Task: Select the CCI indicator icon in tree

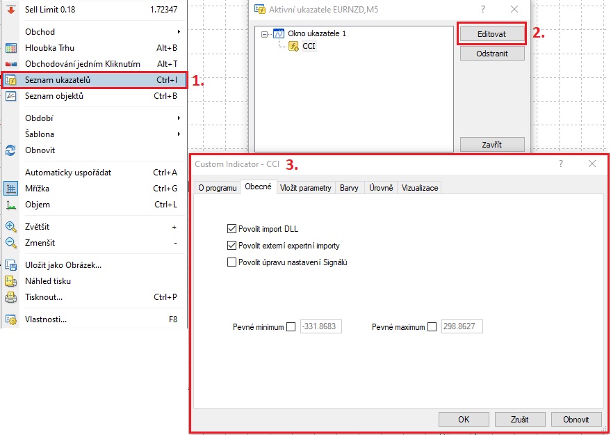Action: [293, 47]
